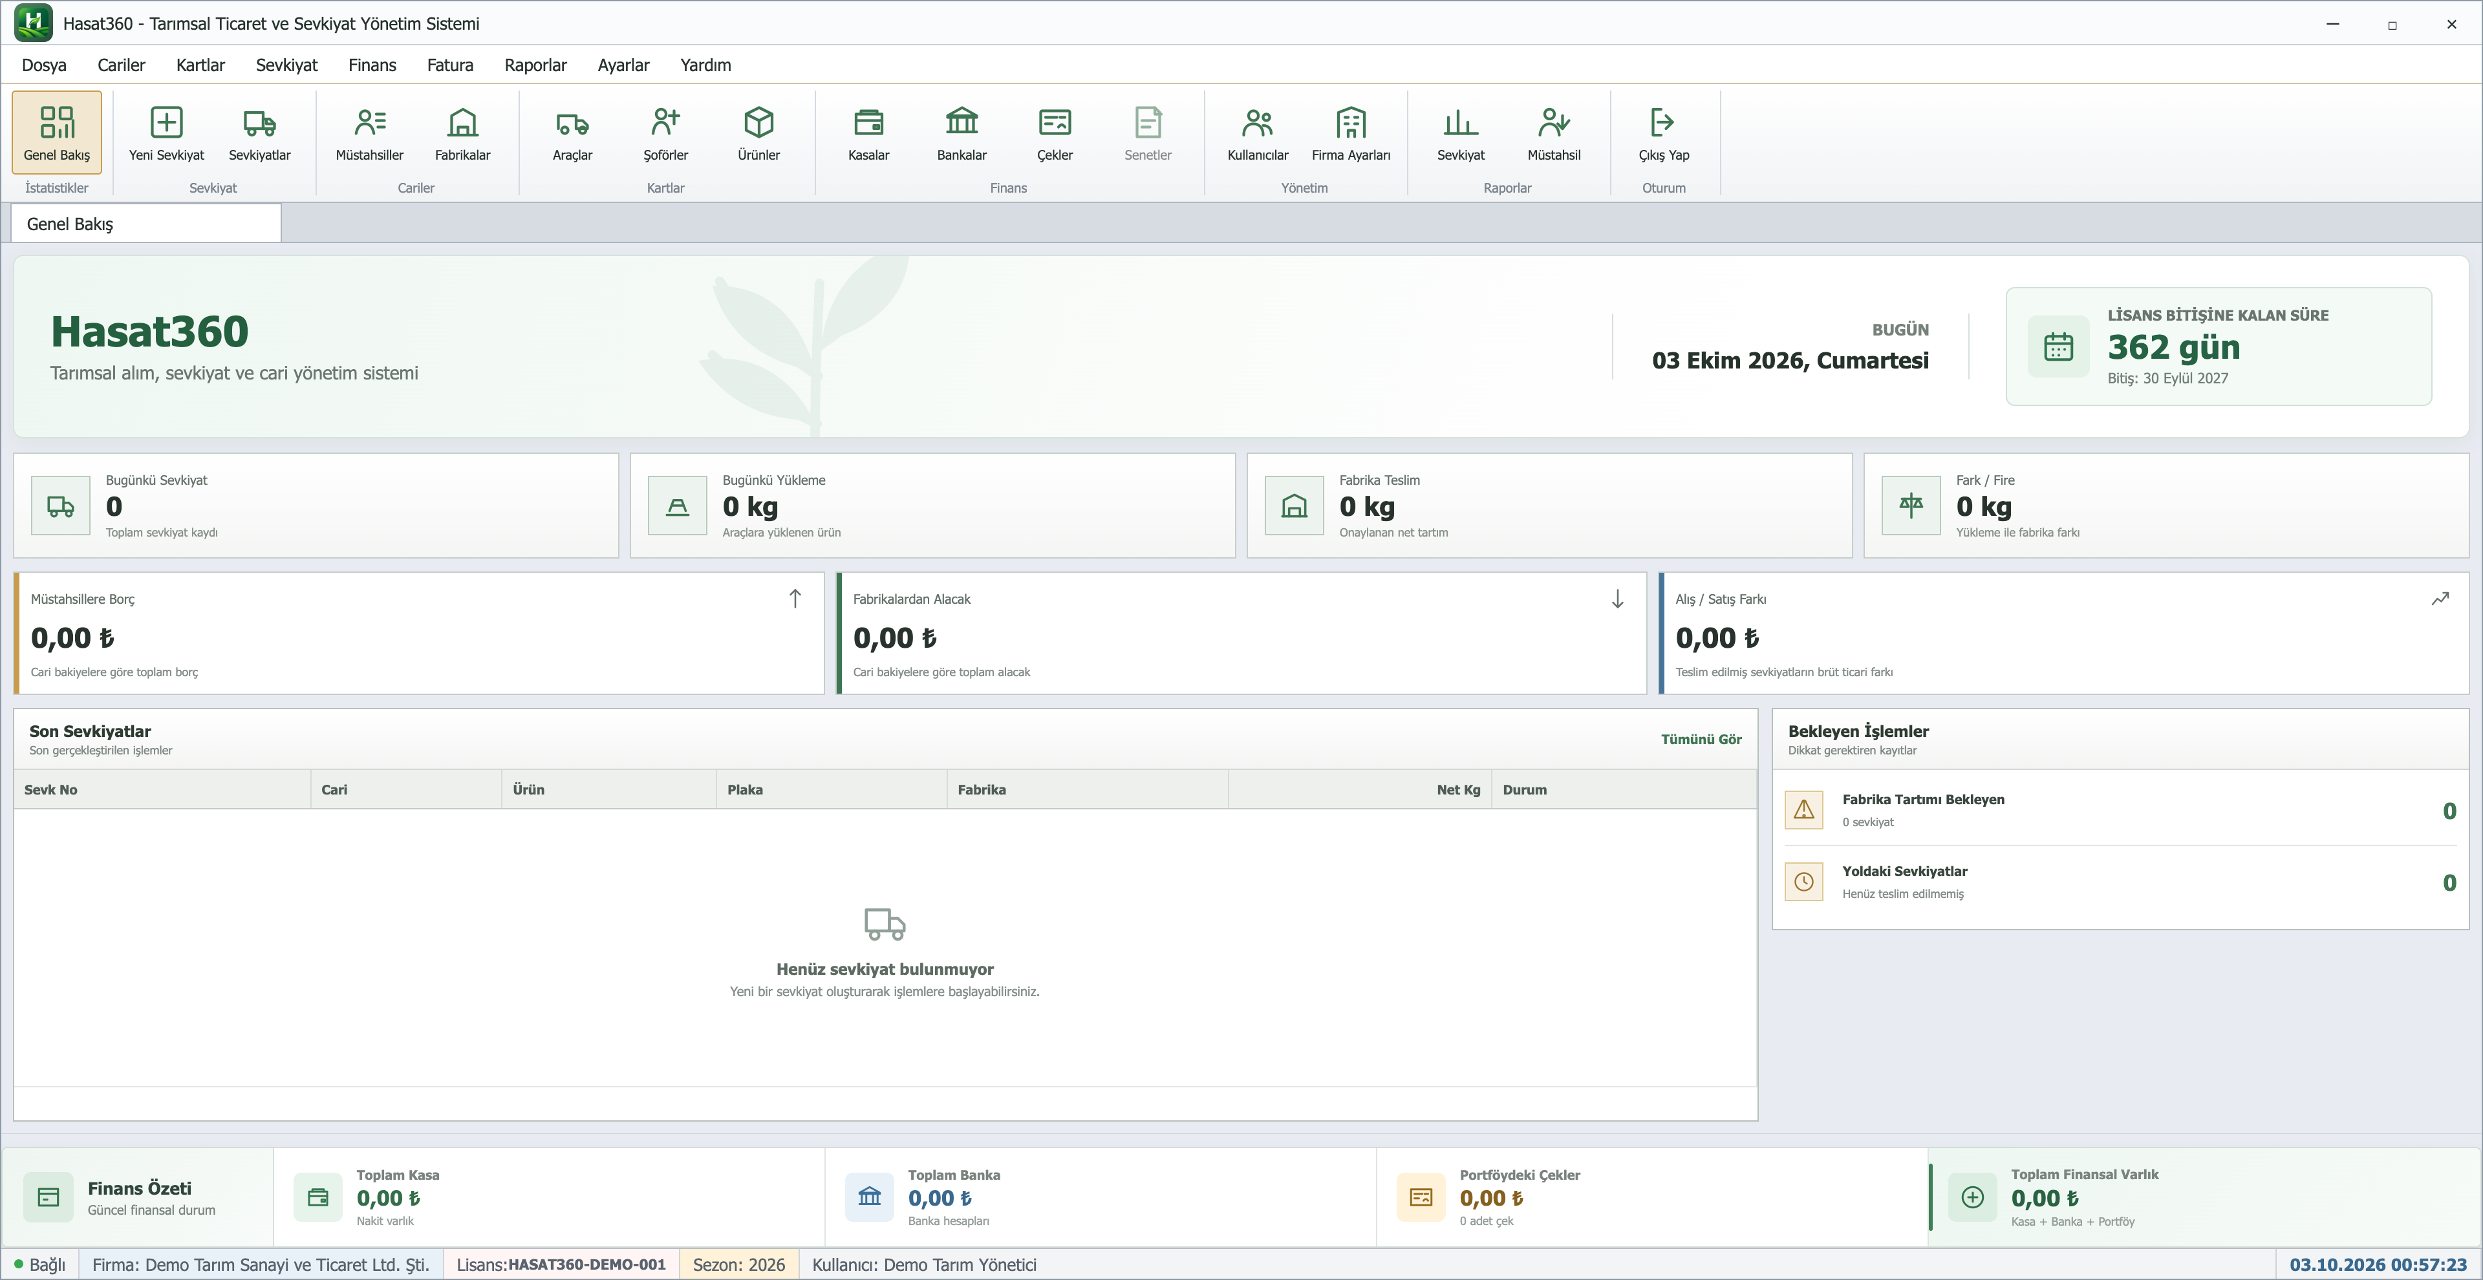Viewport: 2483px width, 1280px height.
Task: Open the Kasalar wallet icon
Action: pos(868,132)
